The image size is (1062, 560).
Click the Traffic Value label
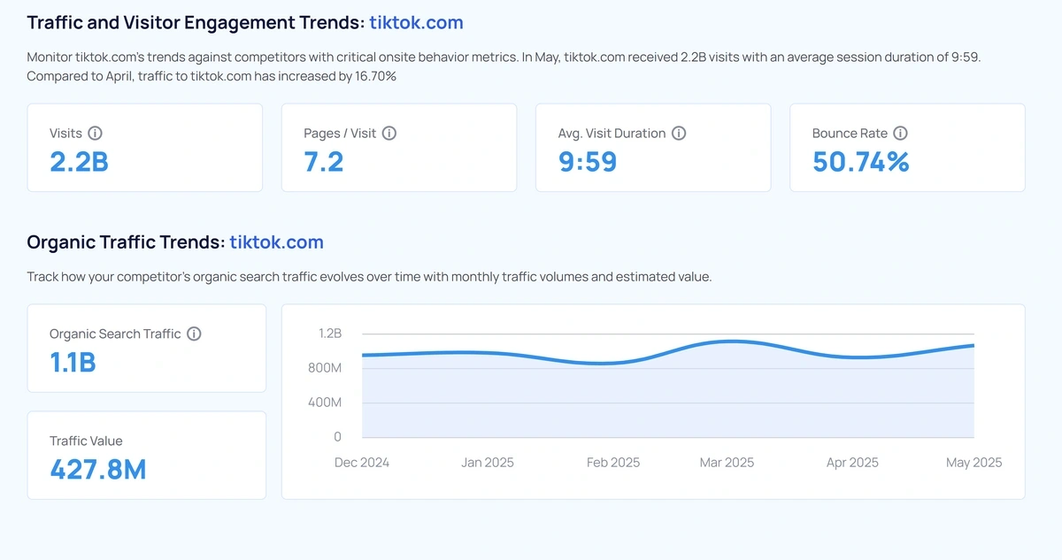pos(86,441)
